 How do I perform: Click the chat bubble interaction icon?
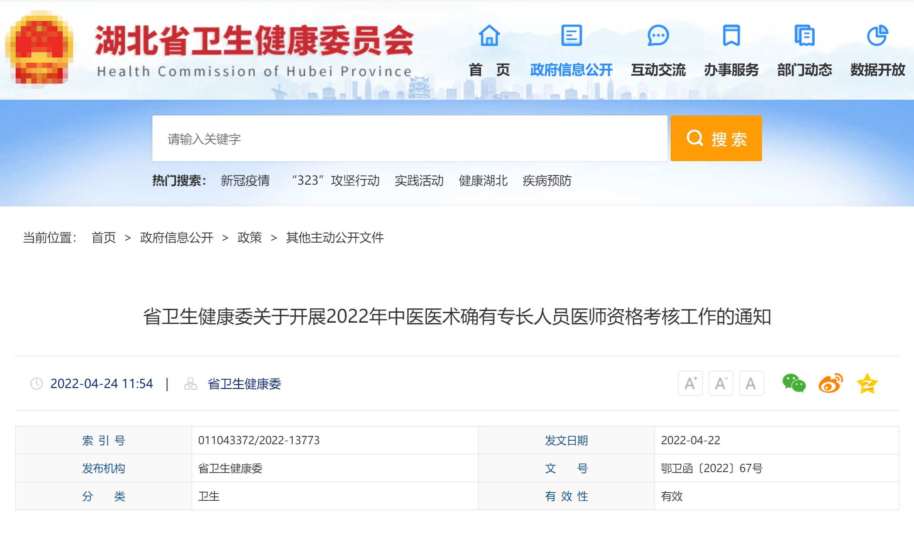[x=658, y=35]
